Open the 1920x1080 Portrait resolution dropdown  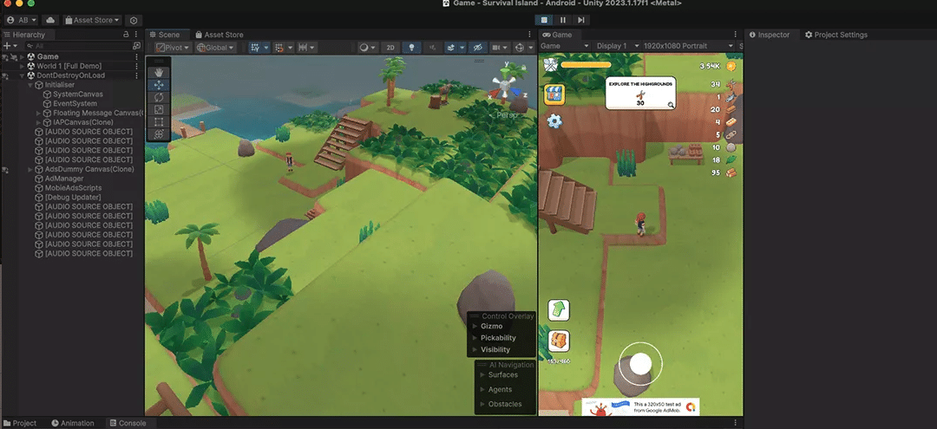pyautogui.click(x=688, y=46)
